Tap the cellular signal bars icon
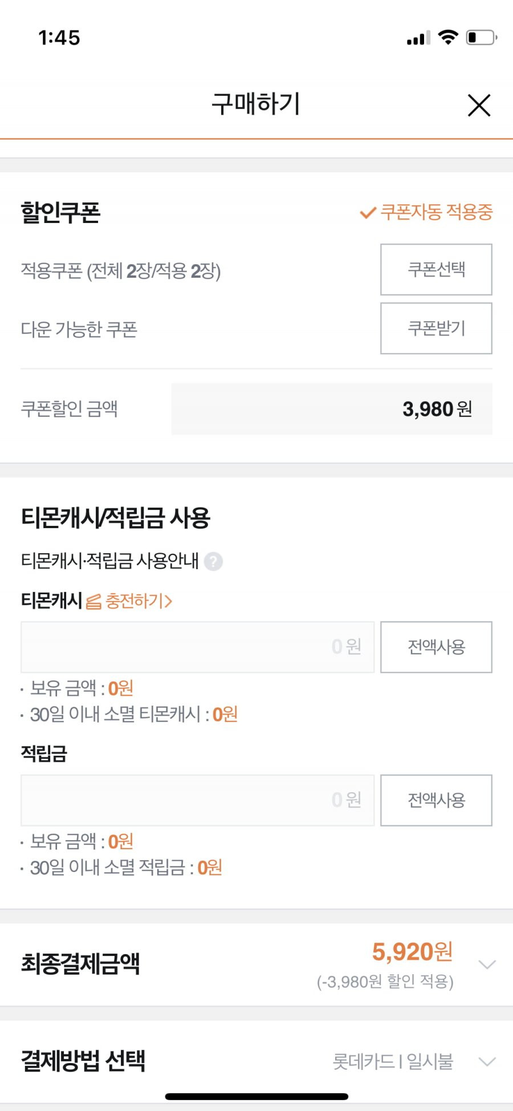This screenshot has width=513, height=1111. tap(418, 39)
